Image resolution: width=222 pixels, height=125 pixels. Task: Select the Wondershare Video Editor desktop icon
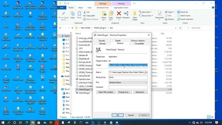pos(30,5)
